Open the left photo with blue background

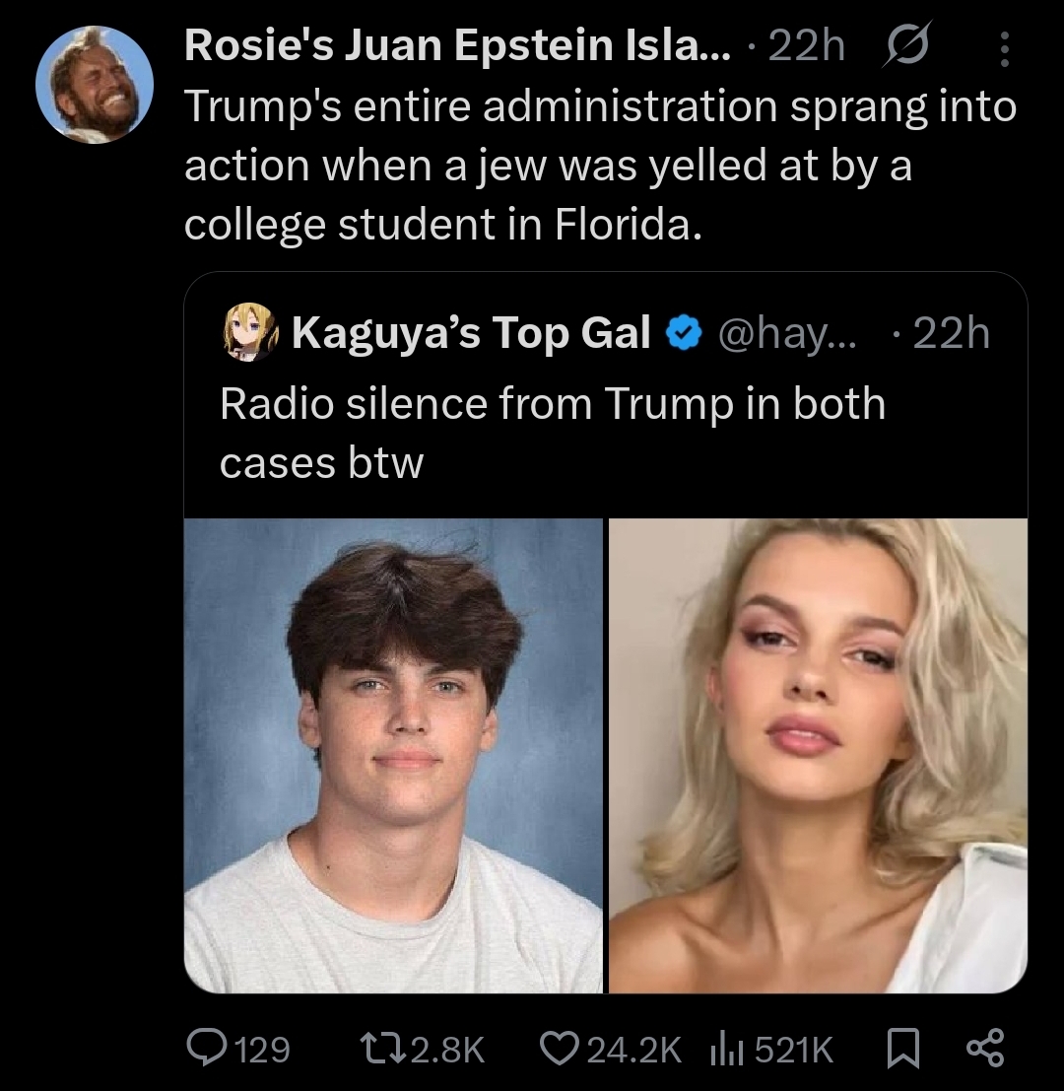[393, 756]
